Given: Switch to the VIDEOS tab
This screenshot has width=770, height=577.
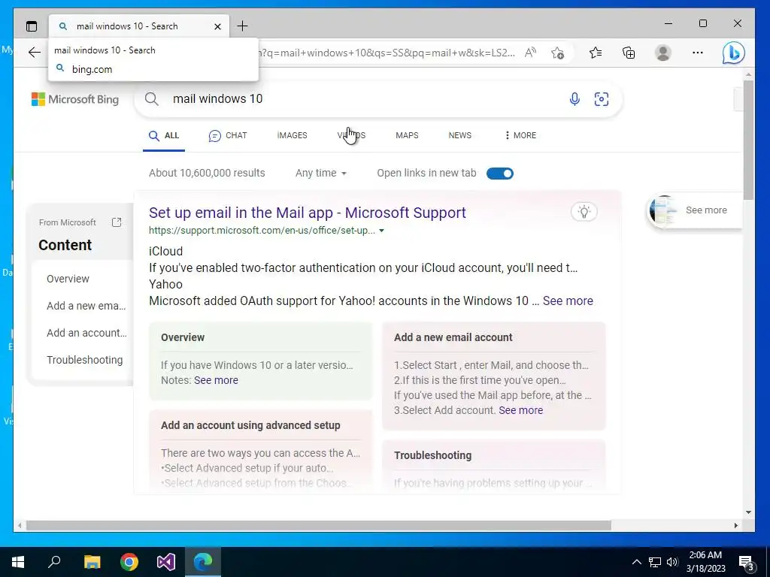Looking at the screenshot, I should (351, 135).
